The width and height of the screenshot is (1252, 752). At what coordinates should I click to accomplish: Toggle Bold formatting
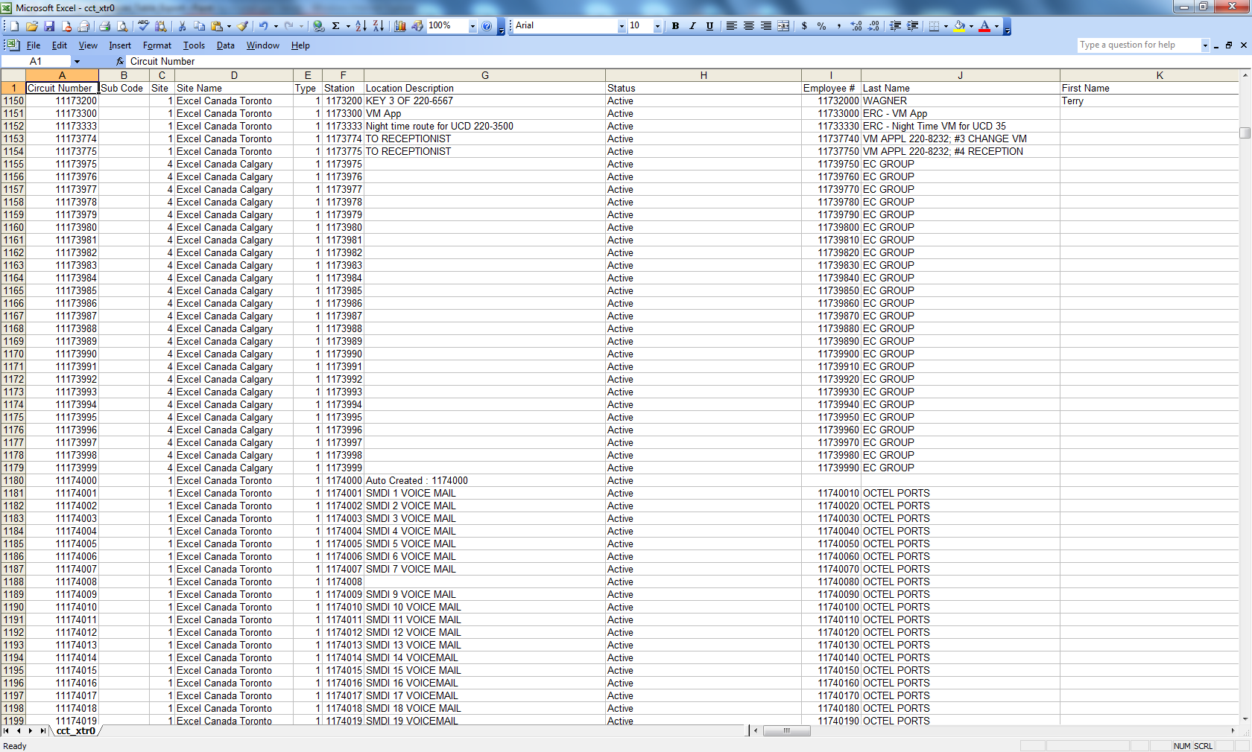[675, 26]
